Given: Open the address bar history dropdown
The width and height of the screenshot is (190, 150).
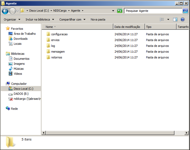Looking at the screenshot, I should [113, 11].
